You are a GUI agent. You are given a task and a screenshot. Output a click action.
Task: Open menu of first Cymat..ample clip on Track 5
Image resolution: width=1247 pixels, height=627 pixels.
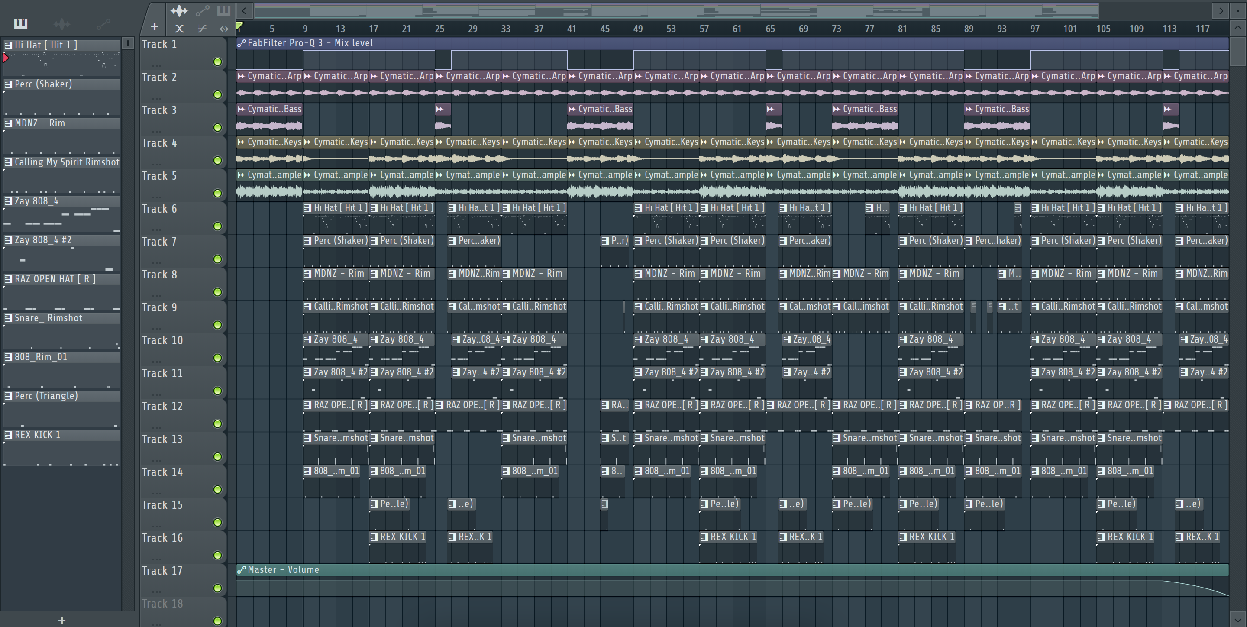[x=242, y=175]
